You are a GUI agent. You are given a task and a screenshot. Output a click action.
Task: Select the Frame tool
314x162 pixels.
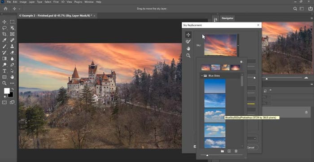click(12, 34)
